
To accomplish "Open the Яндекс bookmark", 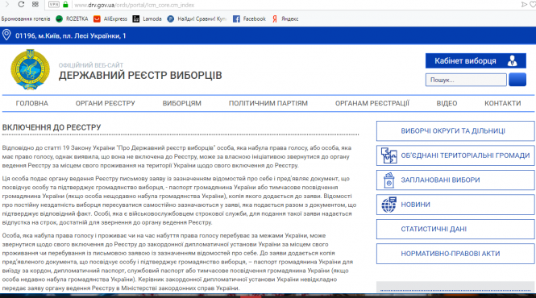I will [285, 19].
